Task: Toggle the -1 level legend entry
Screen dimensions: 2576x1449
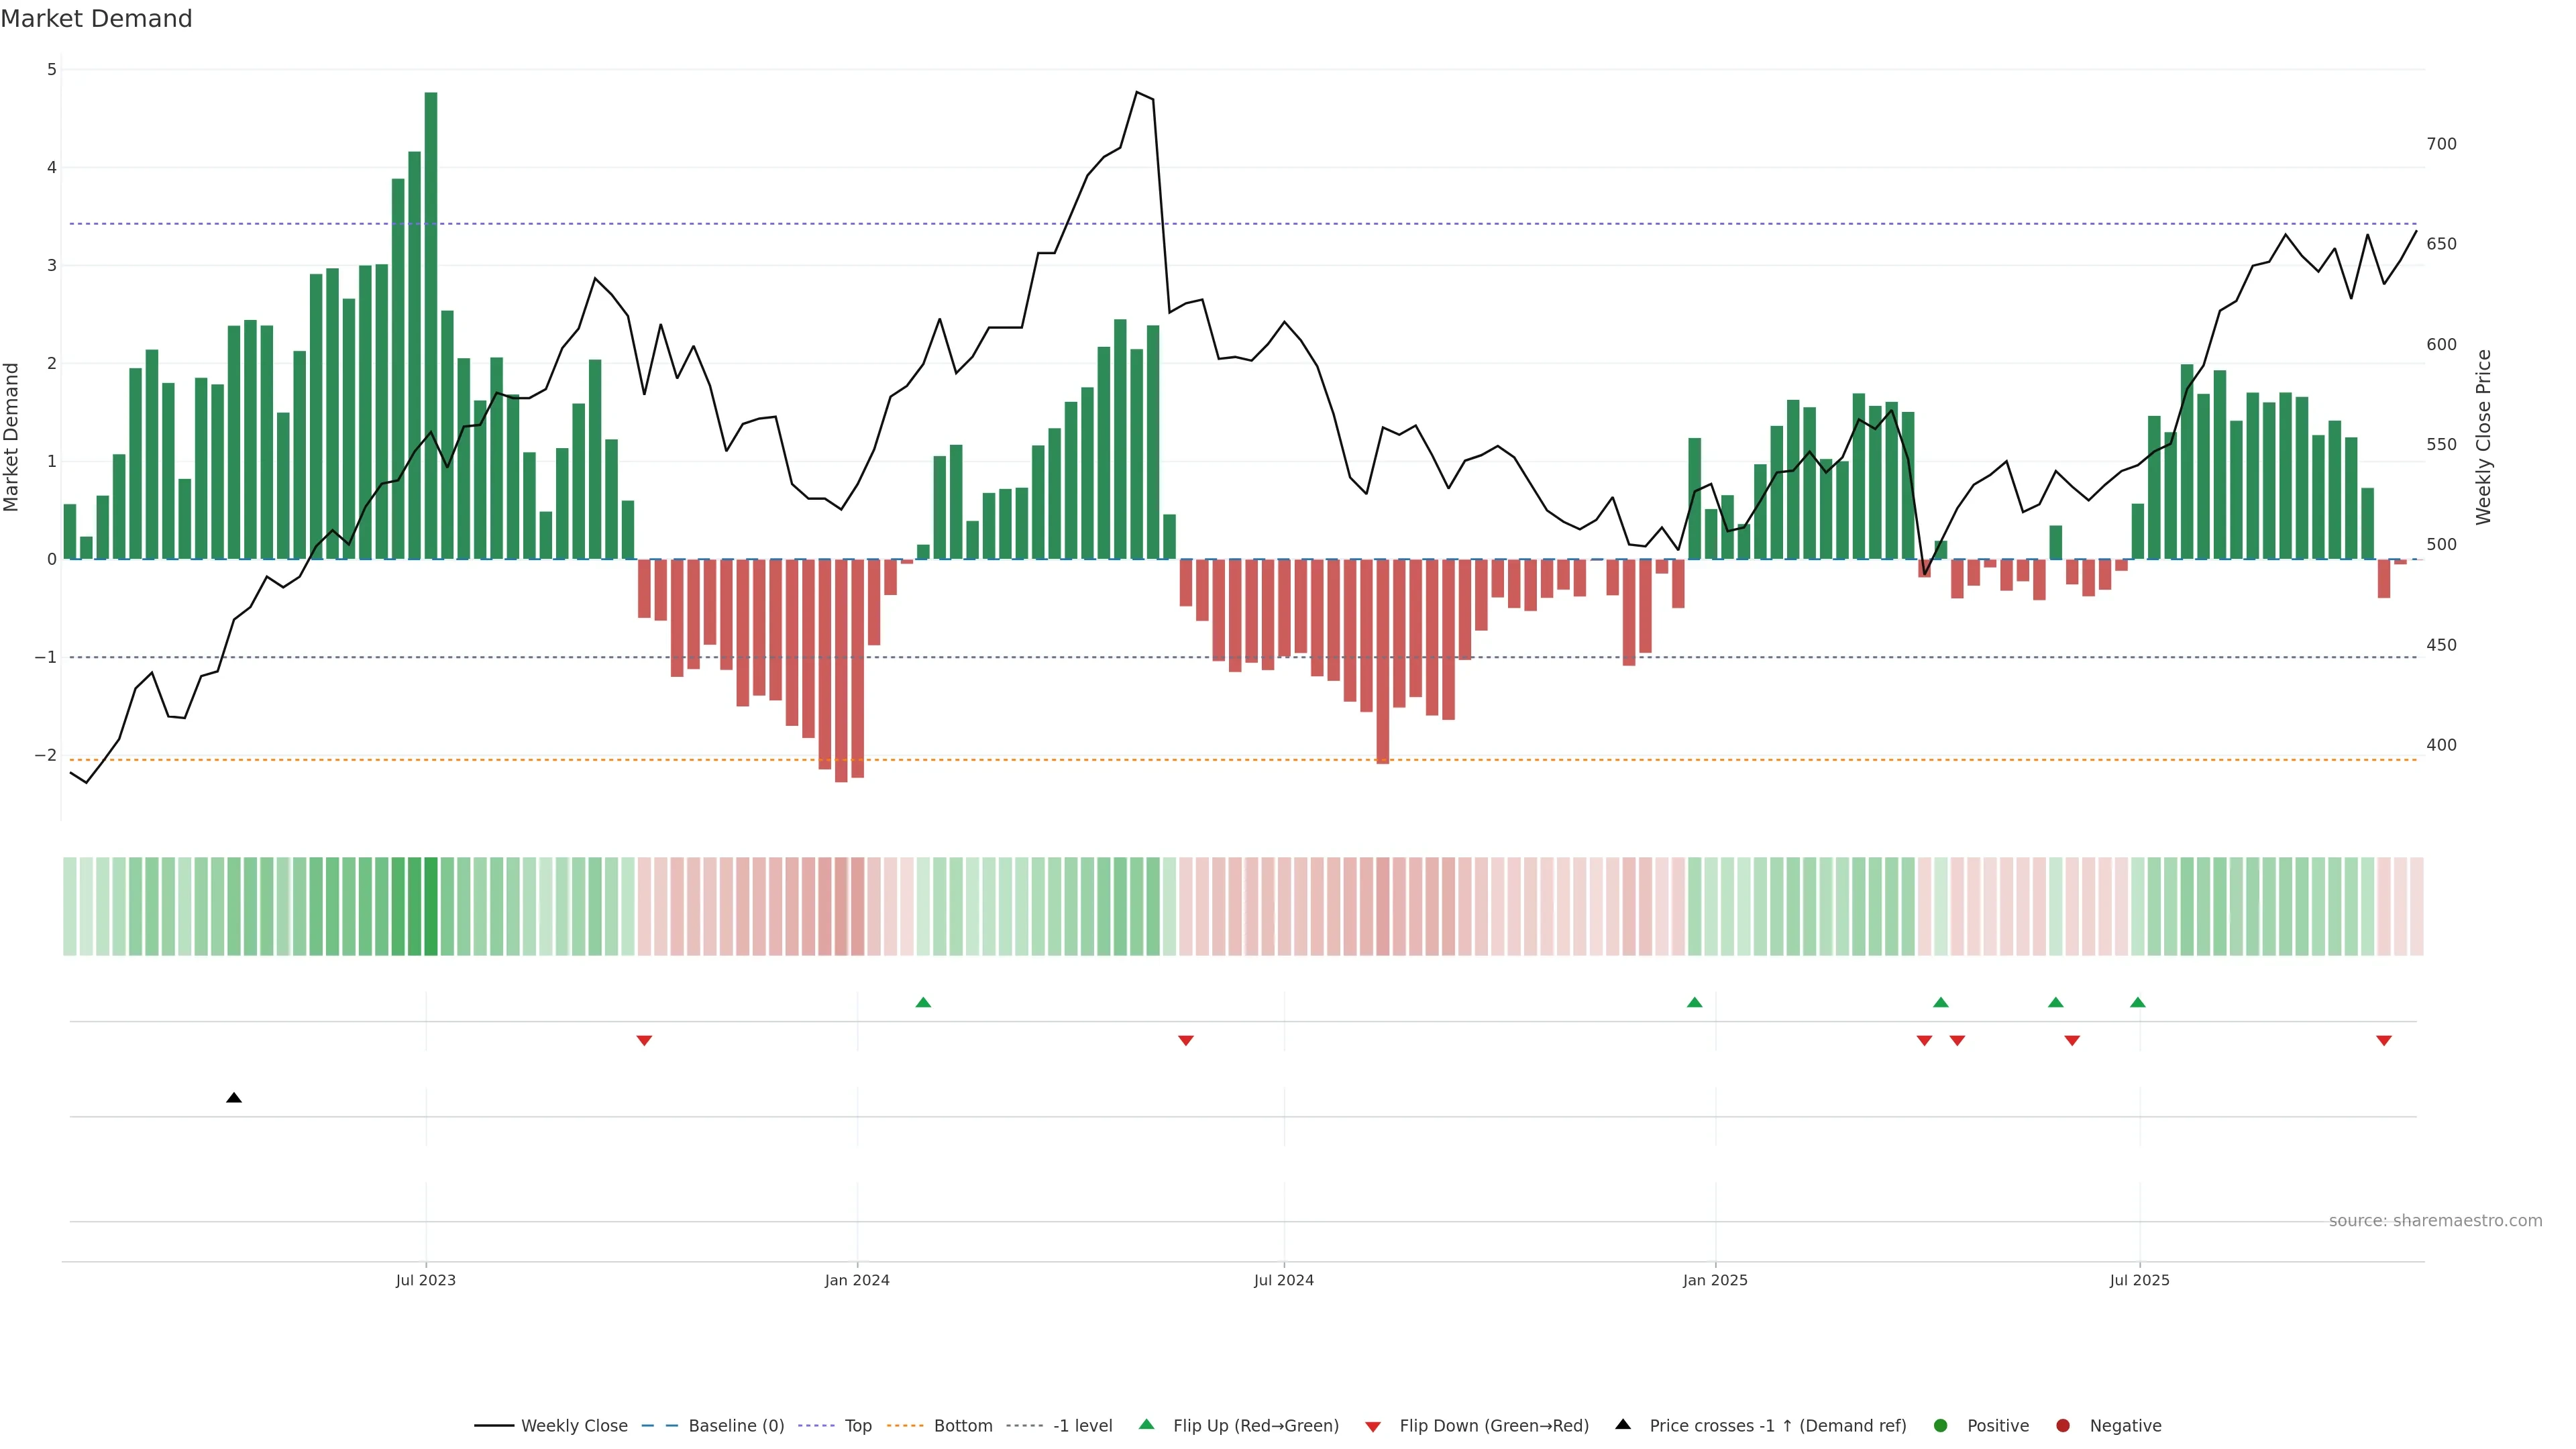Action: tap(1082, 1426)
